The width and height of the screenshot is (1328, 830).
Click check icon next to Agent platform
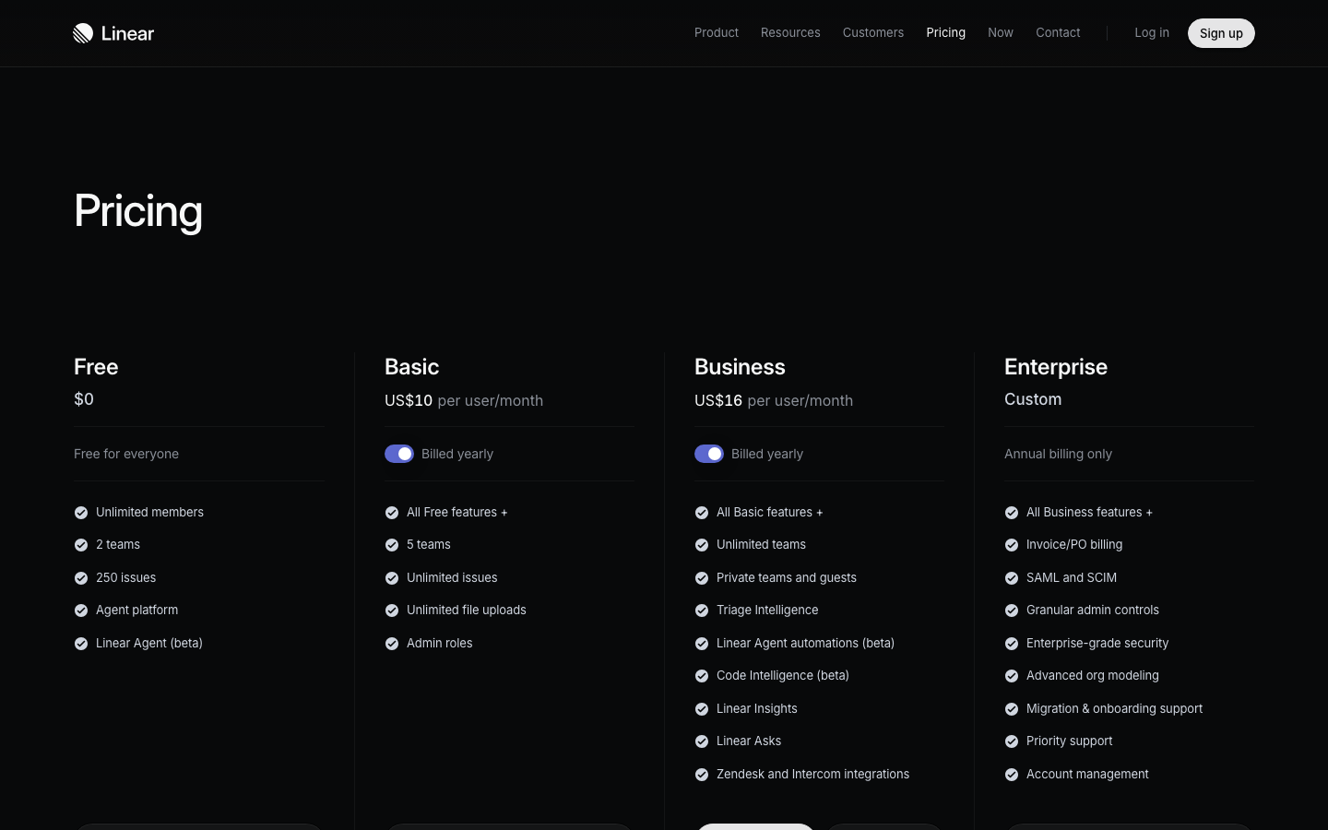pos(81,611)
